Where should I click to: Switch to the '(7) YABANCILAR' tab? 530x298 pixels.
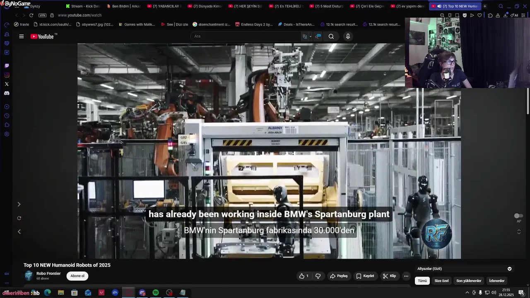(x=164, y=6)
